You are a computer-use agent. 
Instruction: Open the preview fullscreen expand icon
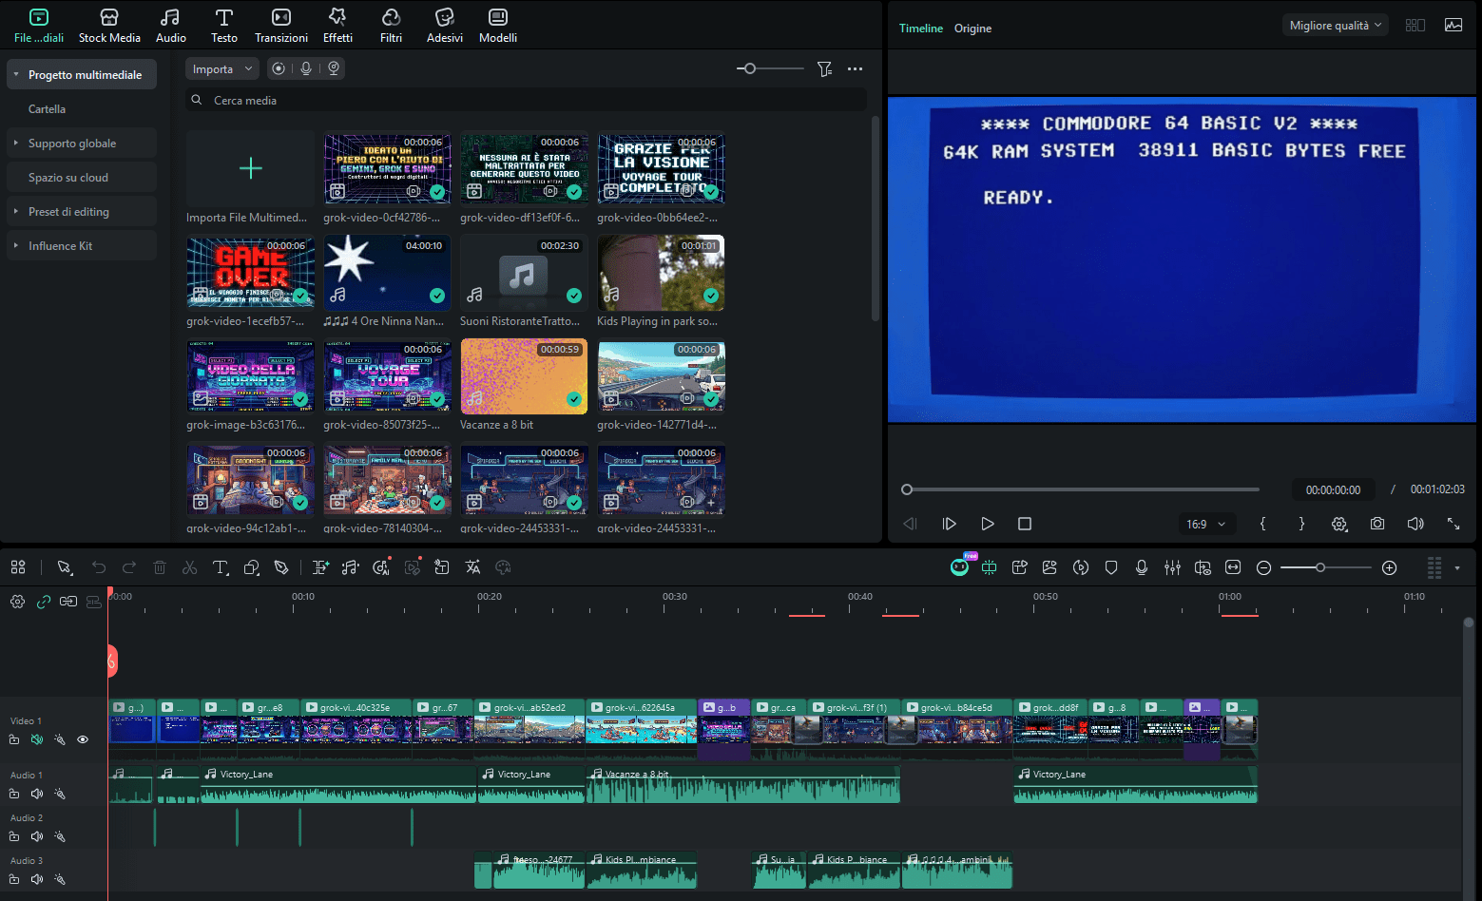[x=1453, y=524]
